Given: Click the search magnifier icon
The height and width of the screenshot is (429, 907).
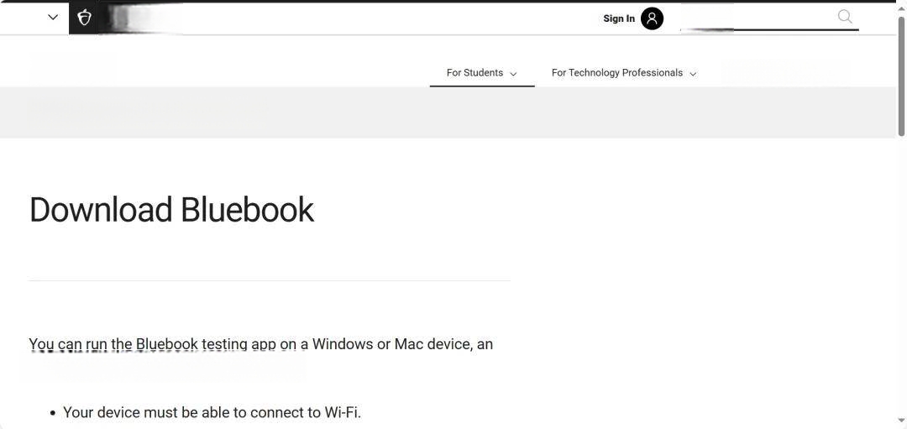Looking at the screenshot, I should tap(845, 17).
